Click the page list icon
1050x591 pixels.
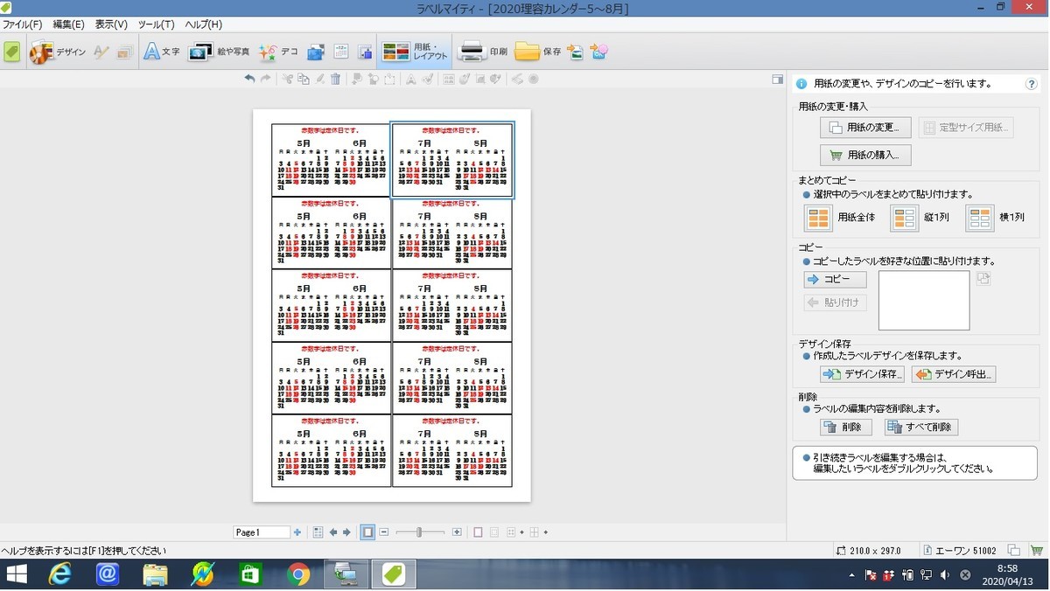point(318,532)
